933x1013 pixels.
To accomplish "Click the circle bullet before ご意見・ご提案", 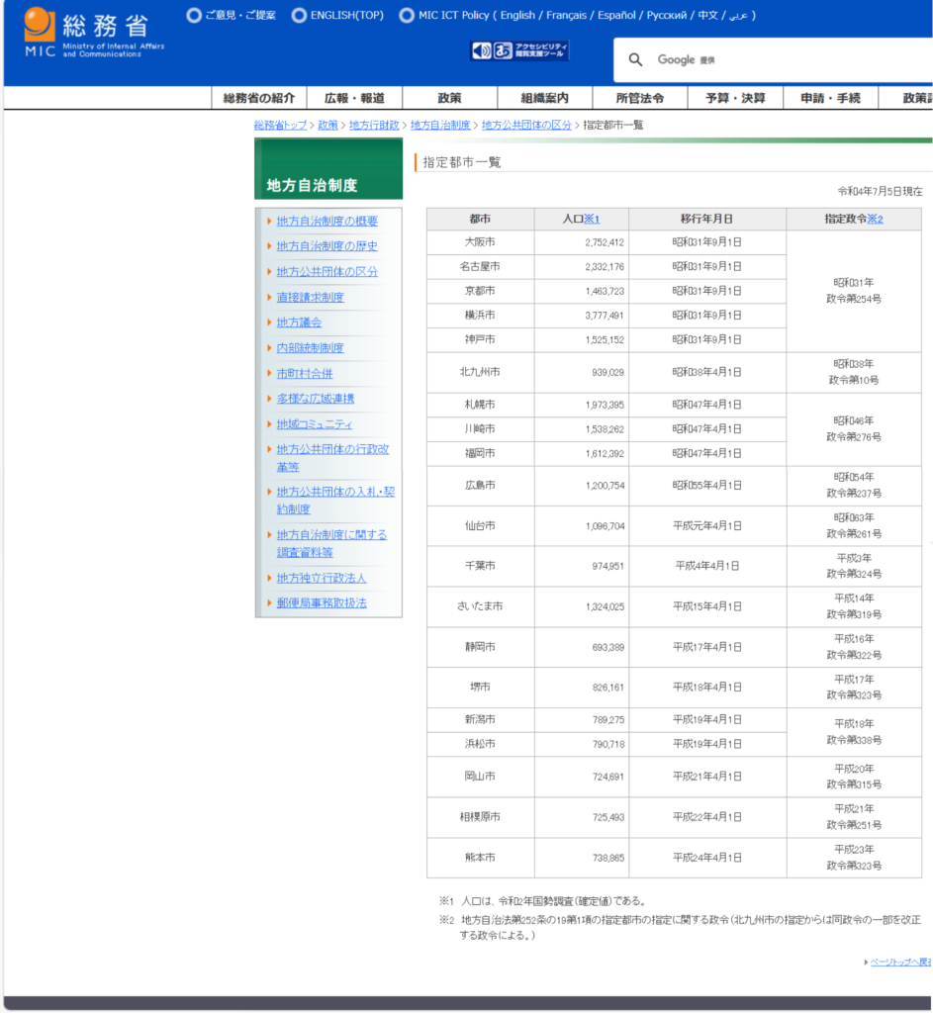I will point(194,16).
